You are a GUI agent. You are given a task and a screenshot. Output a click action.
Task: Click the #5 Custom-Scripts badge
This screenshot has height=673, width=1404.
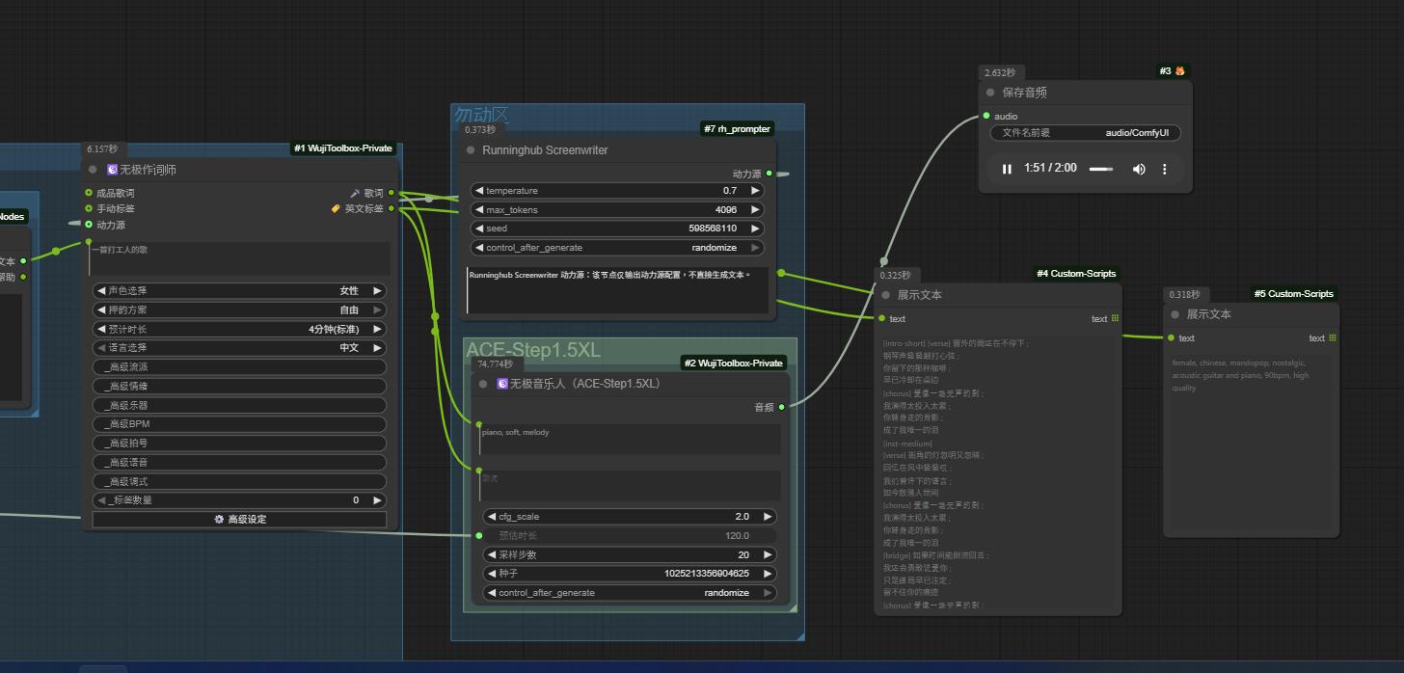coord(1294,293)
